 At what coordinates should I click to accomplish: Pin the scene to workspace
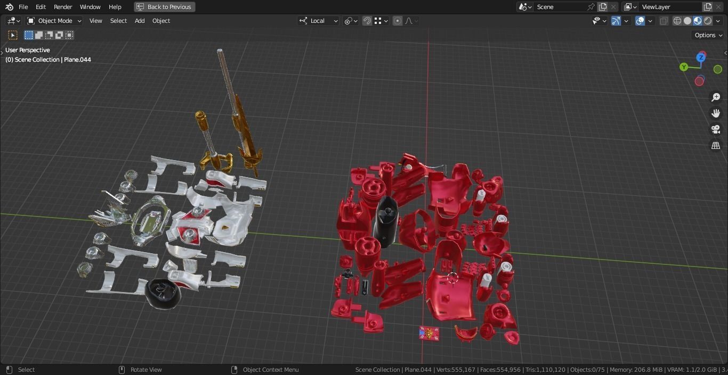coord(591,7)
